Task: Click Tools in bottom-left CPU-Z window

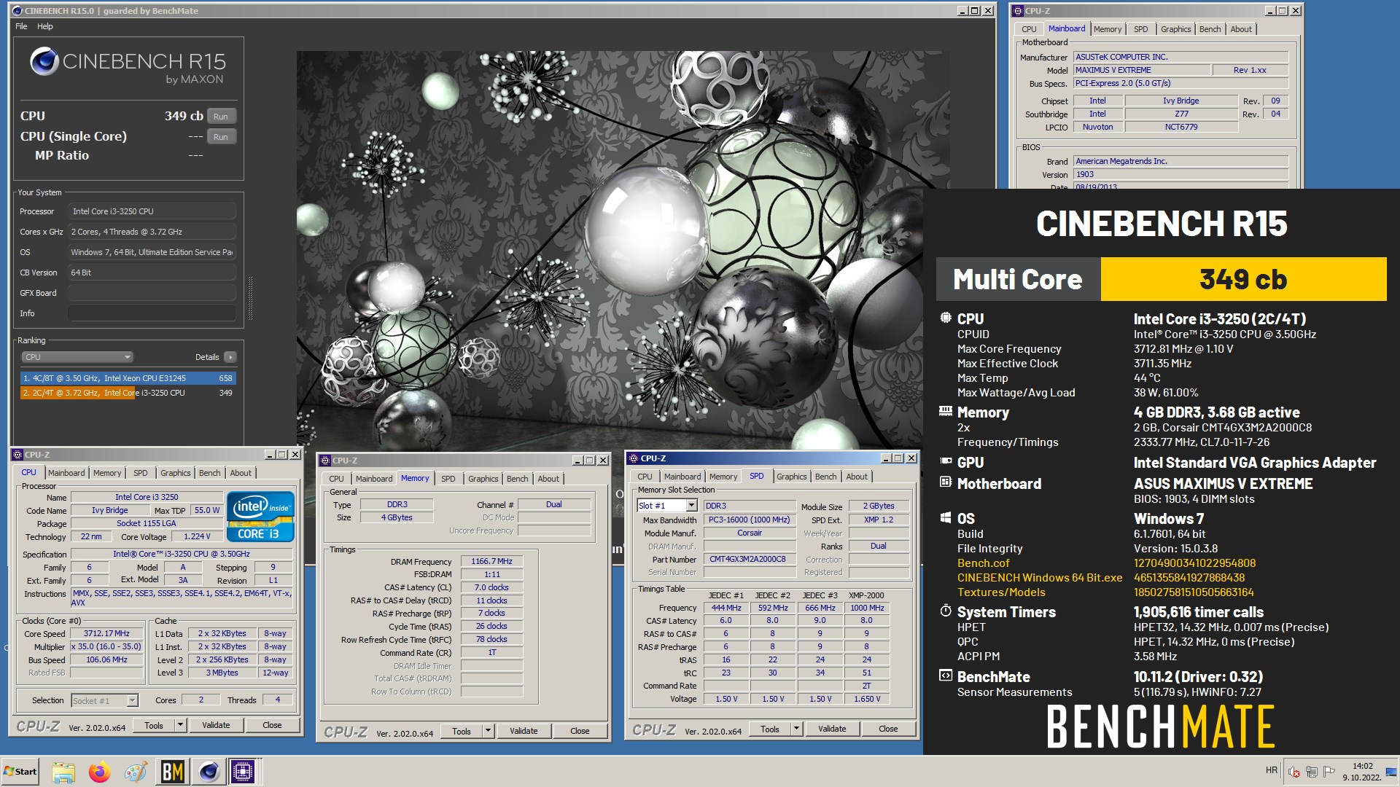Action: point(154,726)
